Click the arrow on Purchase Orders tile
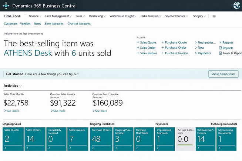The image size is (242, 161). coord(93,148)
